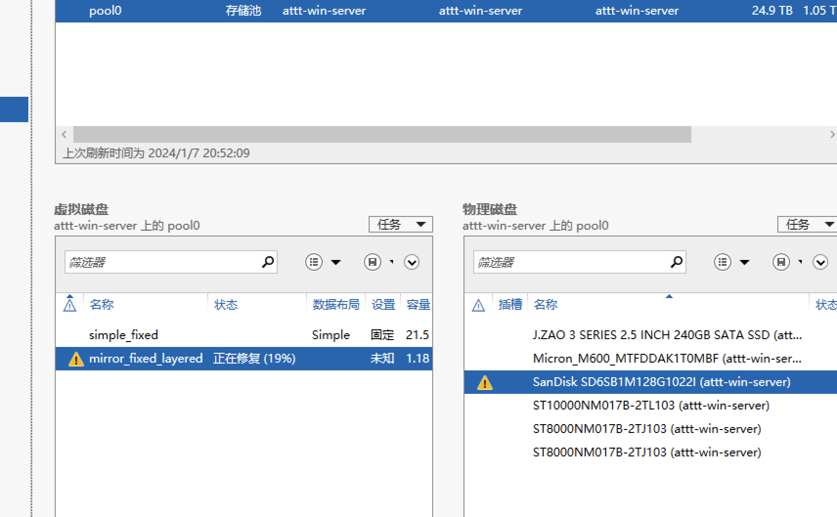Click the search magnifier in virtual disks filter
This screenshot has width=837, height=517.
(x=267, y=262)
